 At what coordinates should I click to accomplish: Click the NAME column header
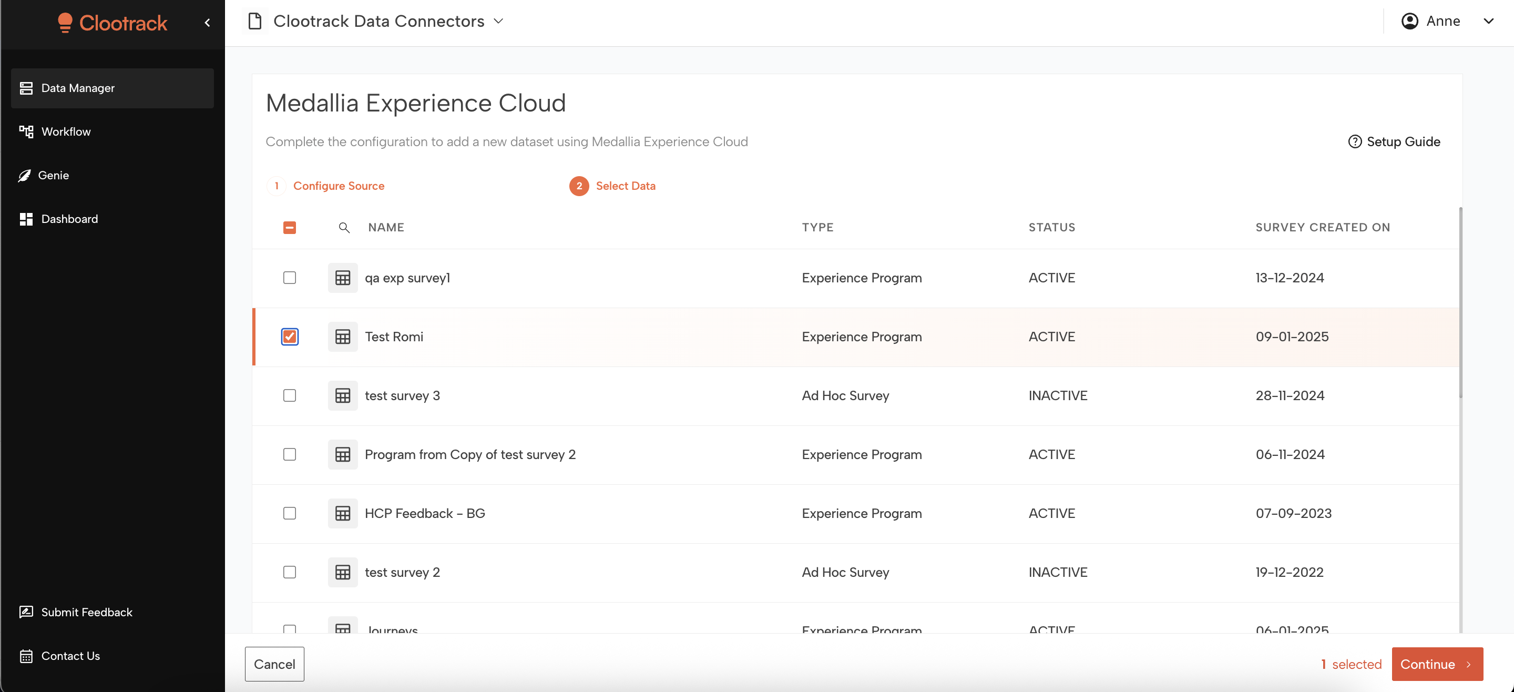point(386,228)
